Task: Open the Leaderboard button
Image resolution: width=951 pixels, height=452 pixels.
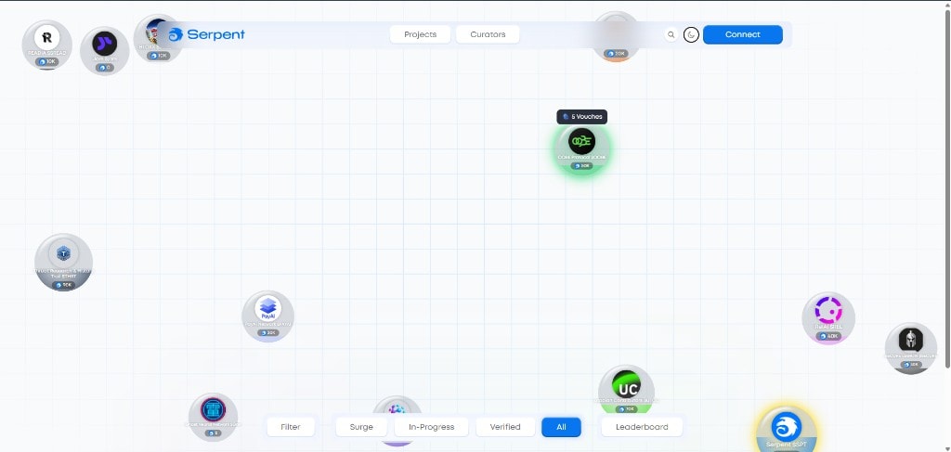Action: click(x=642, y=427)
